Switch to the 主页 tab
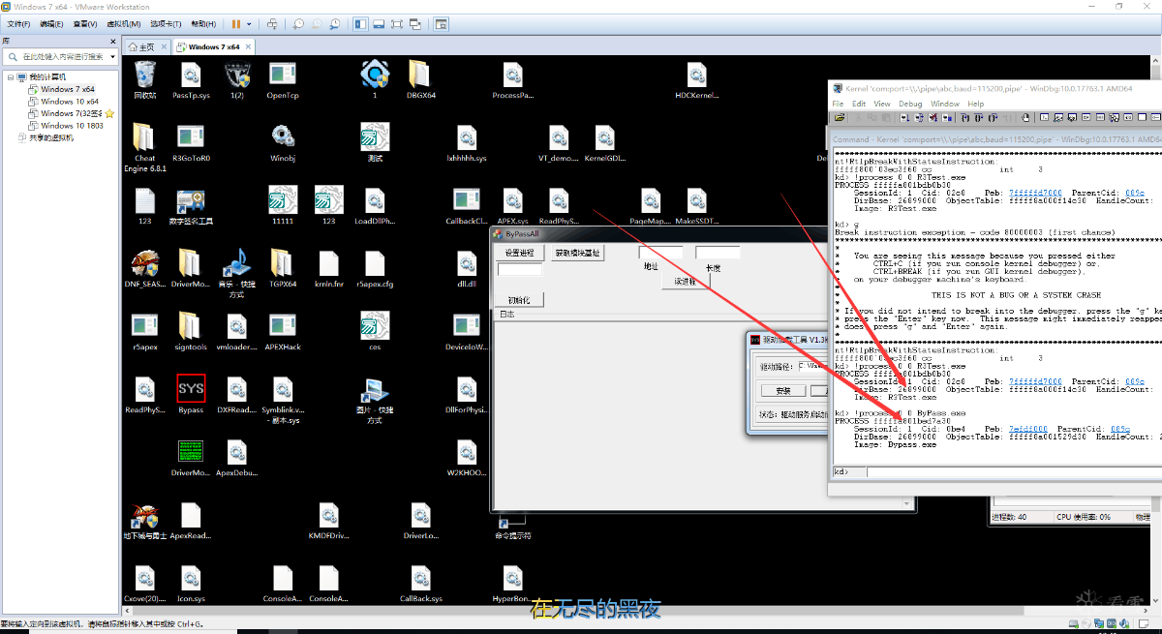1162x634 pixels. point(141,46)
